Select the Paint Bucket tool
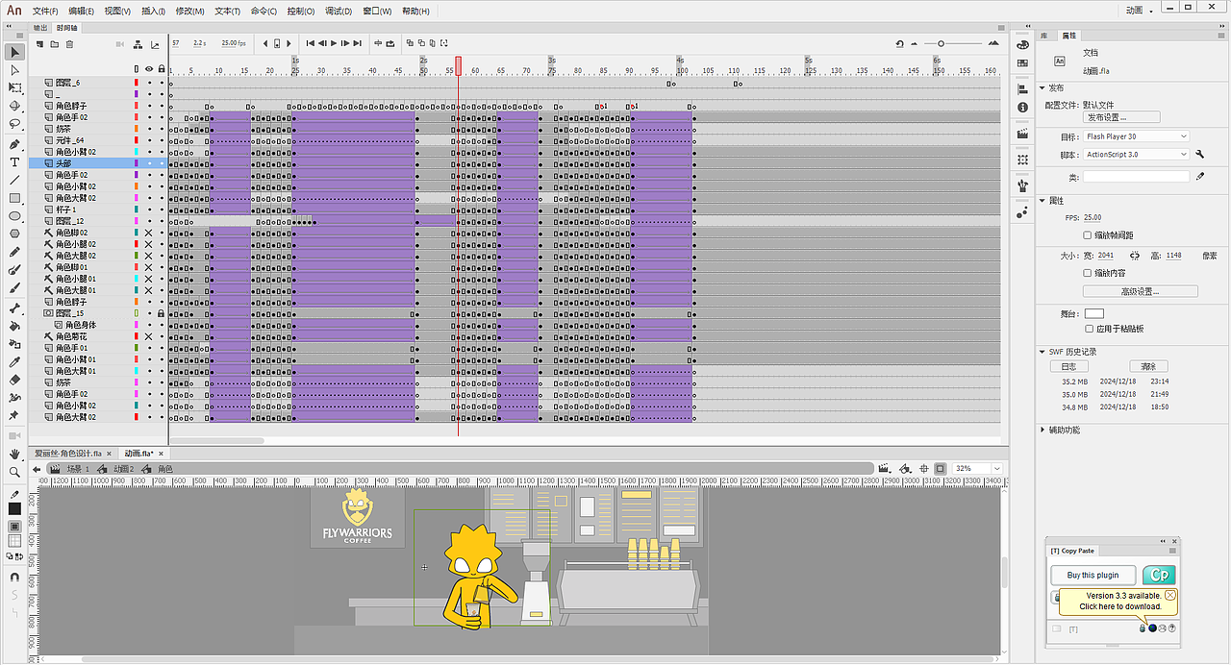The width and height of the screenshot is (1231, 665). click(14, 327)
